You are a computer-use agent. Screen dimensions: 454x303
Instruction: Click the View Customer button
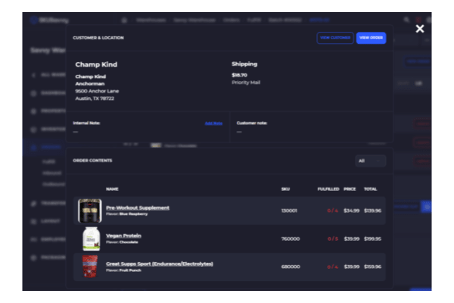[x=335, y=38]
